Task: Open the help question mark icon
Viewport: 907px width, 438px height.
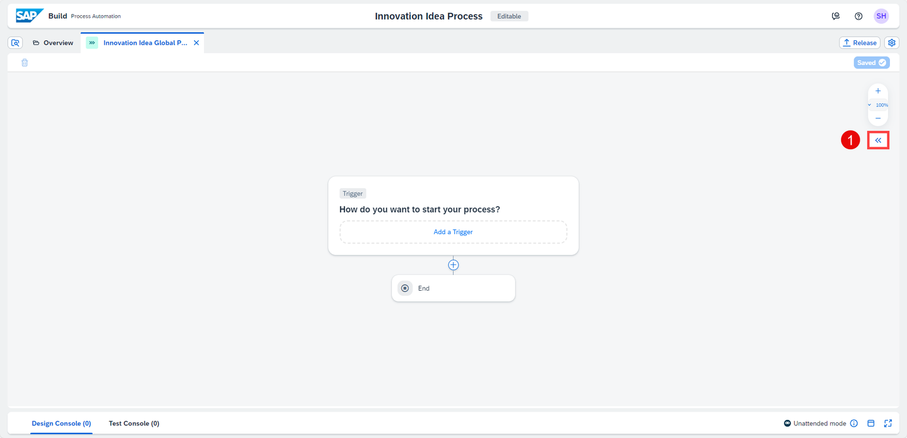Action: [859, 16]
